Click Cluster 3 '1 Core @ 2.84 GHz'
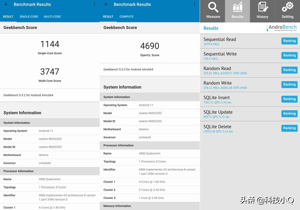300x210 pixels. point(151,198)
